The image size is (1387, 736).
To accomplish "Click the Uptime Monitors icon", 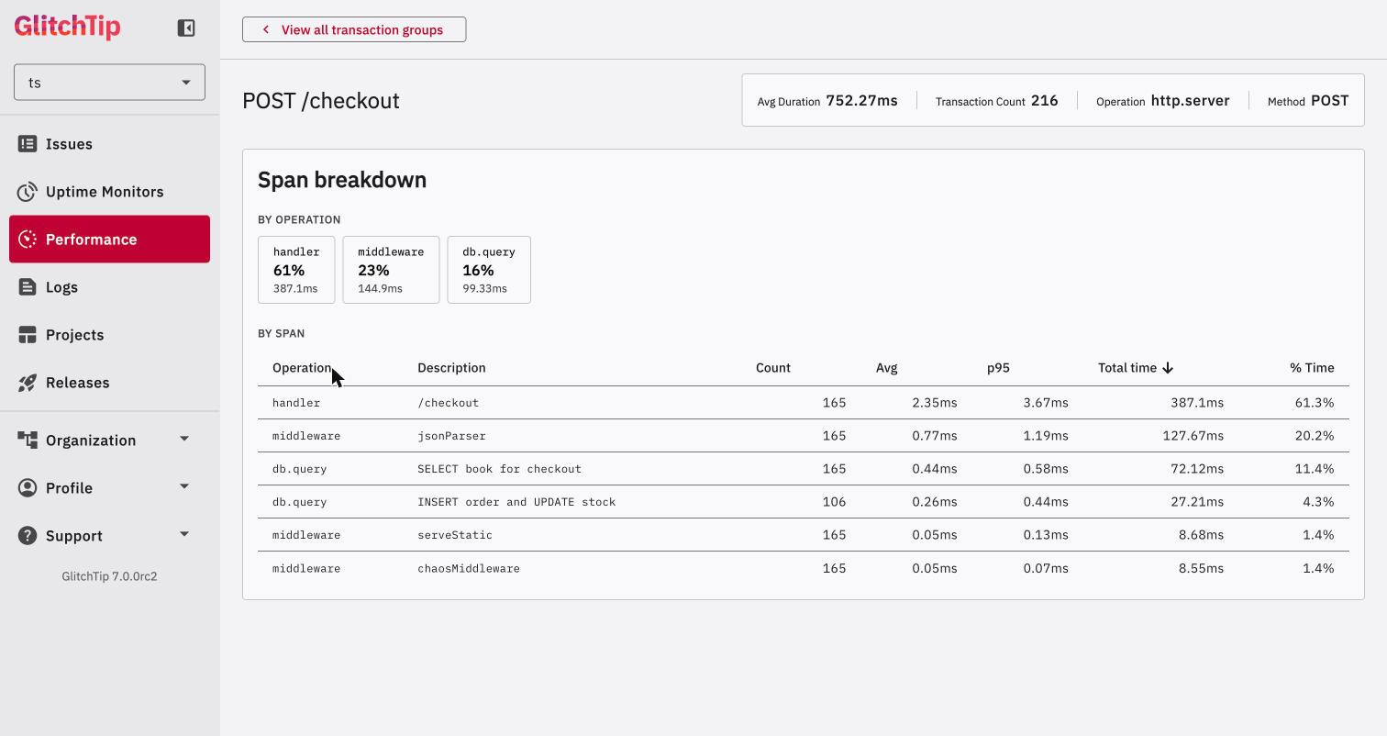I will pos(28,192).
